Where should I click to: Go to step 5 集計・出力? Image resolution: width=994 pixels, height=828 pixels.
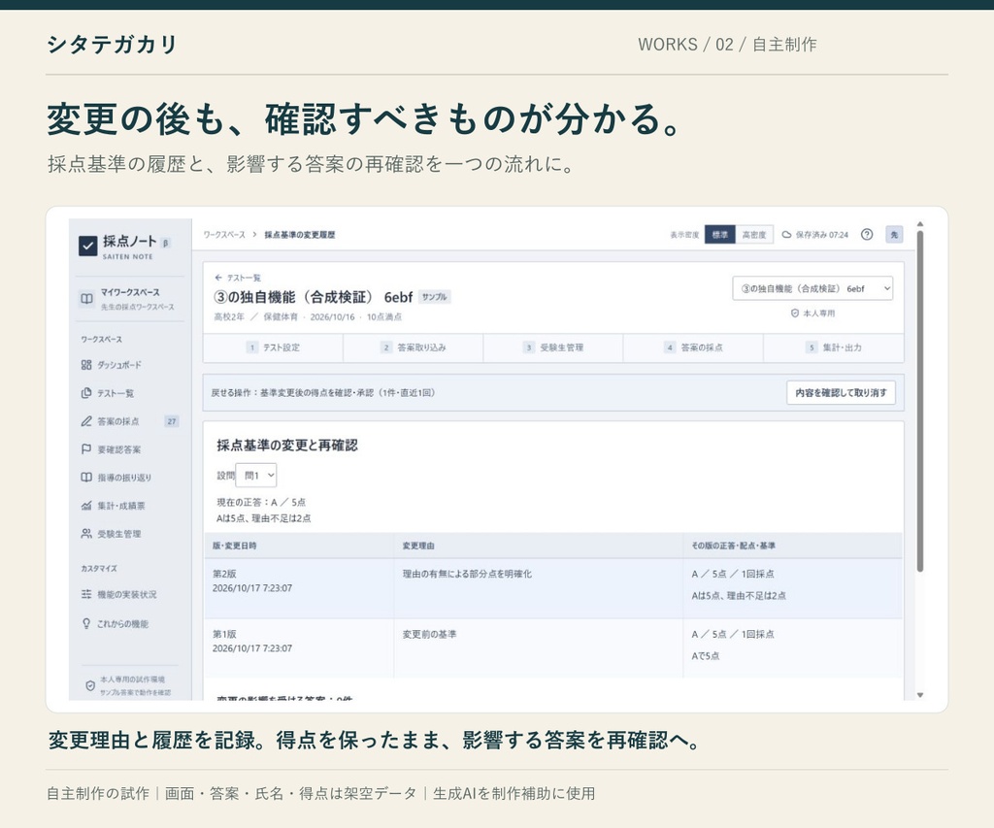(x=834, y=348)
